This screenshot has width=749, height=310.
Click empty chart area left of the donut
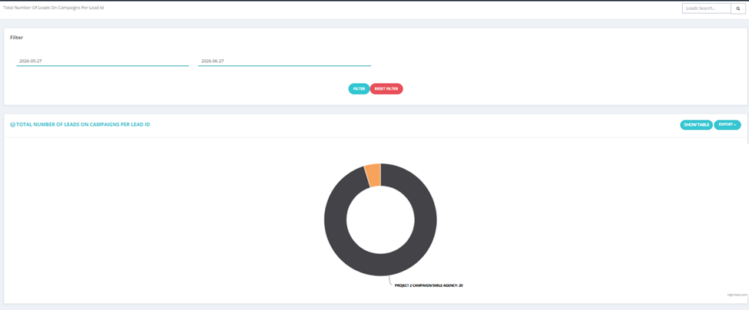(x=162, y=219)
